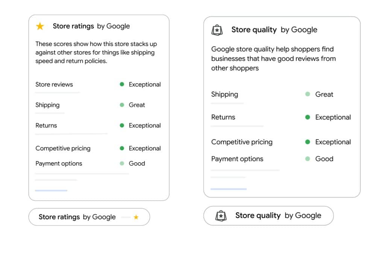Viewport: 385px width, 264px height.
Task: Click the Returns label in Store ratings card
Action: 46,125
